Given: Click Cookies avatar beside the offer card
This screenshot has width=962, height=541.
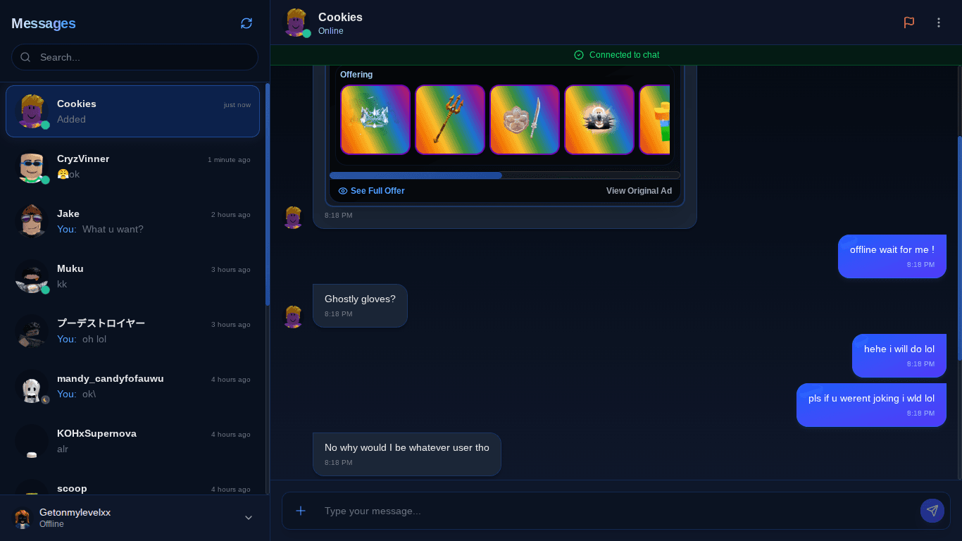Looking at the screenshot, I should point(293,218).
